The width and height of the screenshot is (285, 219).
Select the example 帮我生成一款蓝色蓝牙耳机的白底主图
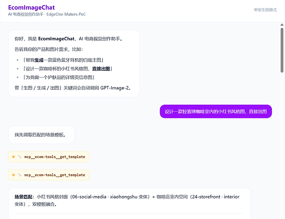point(63,60)
